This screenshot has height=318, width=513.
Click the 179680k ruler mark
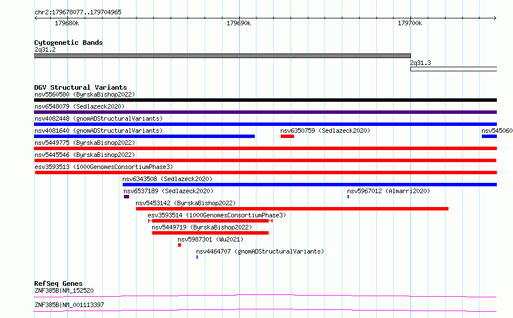point(67,23)
